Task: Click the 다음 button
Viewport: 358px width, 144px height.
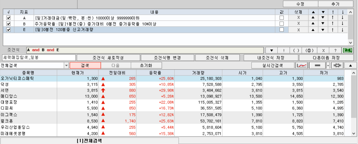Action: tap(116, 66)
